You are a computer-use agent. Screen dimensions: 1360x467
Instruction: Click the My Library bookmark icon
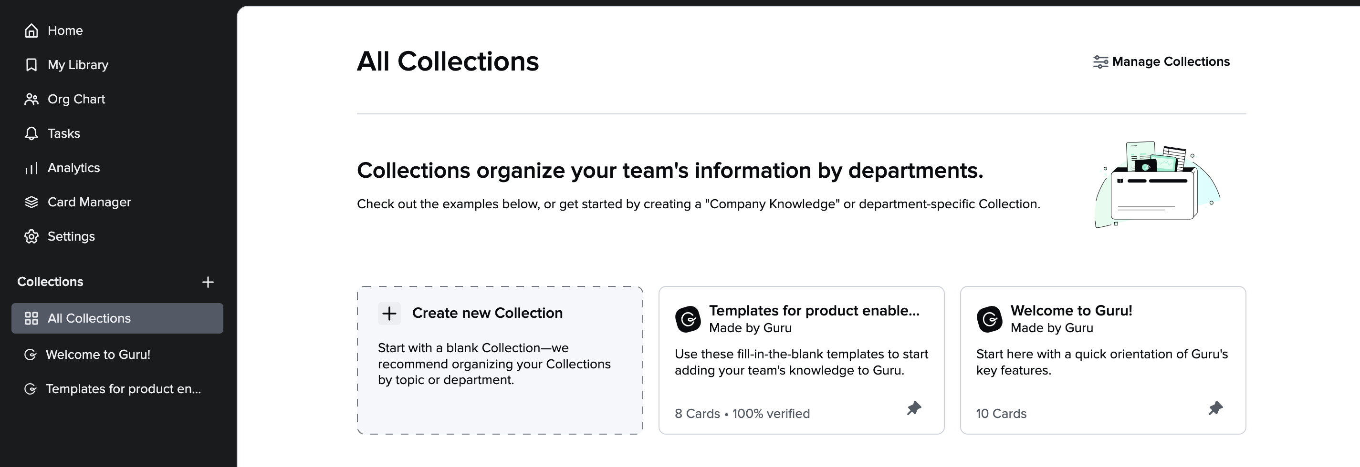[x=31, y=65]
